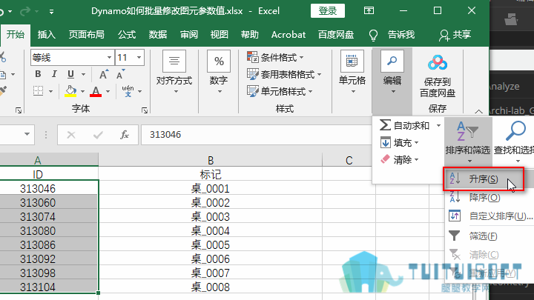The height and width of the screenshot is (300, 534).
Task: Click the formula bar showing 313046
Action: pyautogui.click(x=256, y=135)
